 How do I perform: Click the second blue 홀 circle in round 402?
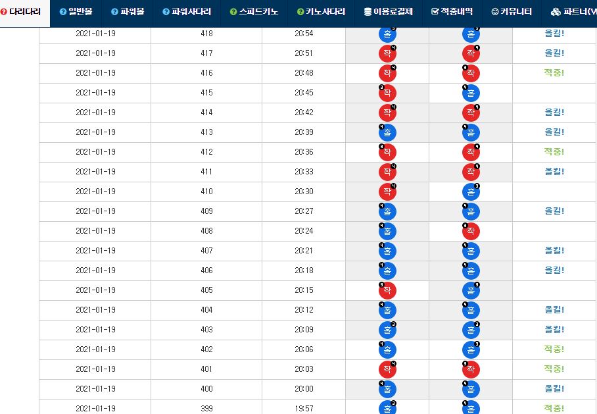coord(471,350)
